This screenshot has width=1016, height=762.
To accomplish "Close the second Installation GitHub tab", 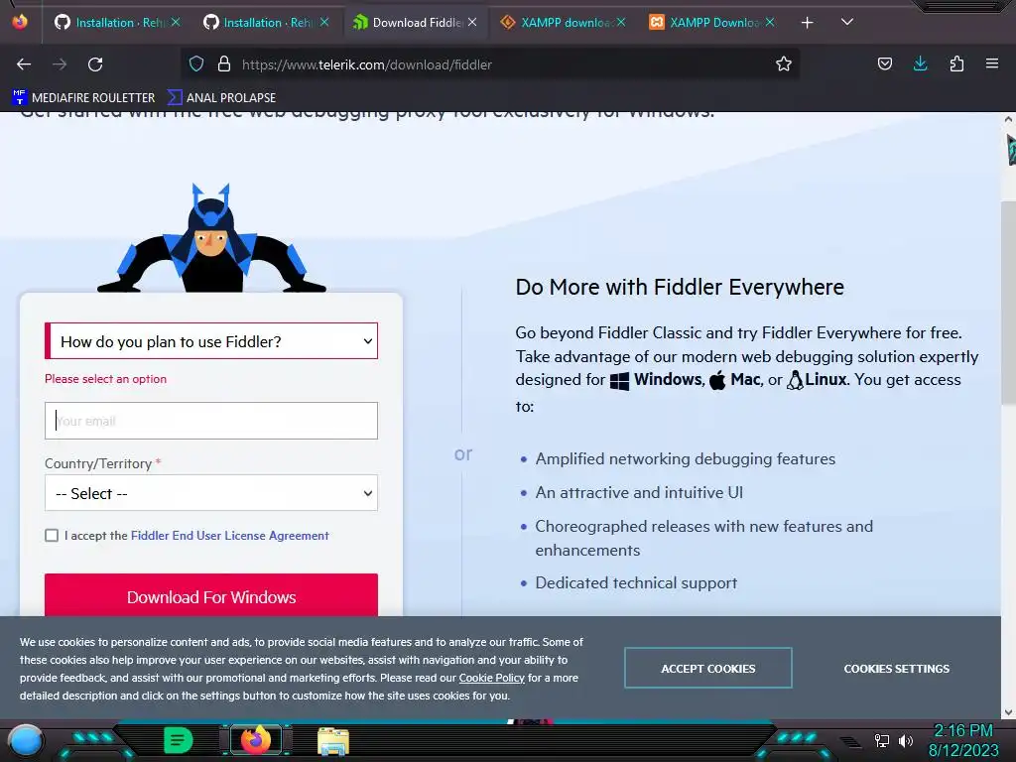I will [x=324, y=22].
